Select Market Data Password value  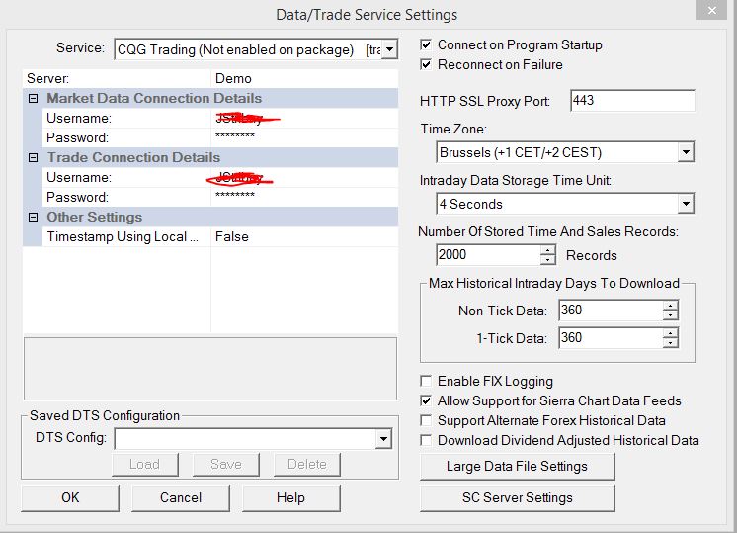[304, 137]
